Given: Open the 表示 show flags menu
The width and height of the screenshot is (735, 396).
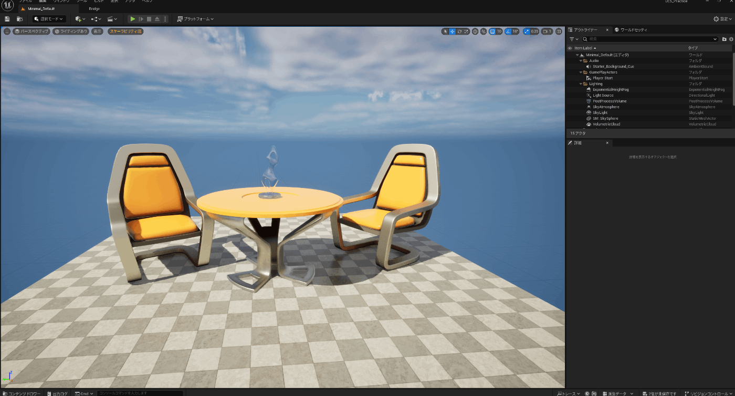Looking at the screenshot, I should point(97,32).
